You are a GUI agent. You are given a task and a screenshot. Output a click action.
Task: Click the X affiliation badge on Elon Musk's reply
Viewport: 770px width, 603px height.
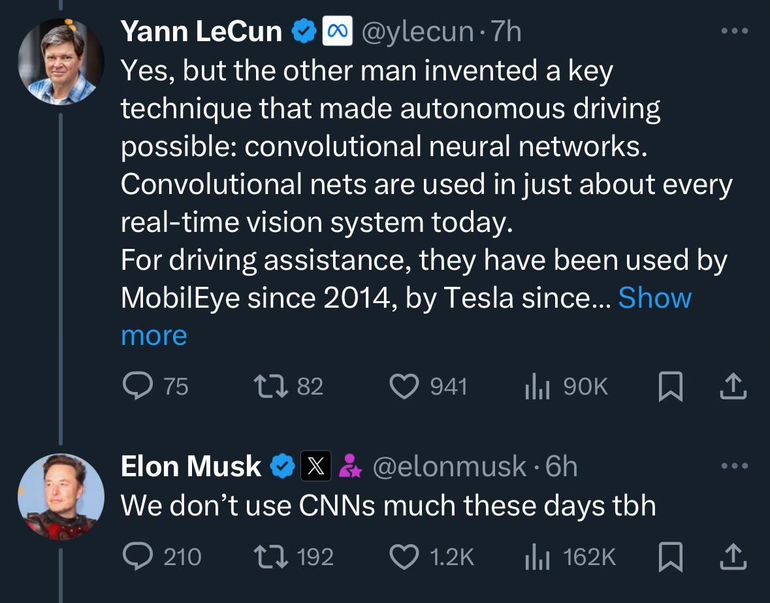(x=315, y=466)
